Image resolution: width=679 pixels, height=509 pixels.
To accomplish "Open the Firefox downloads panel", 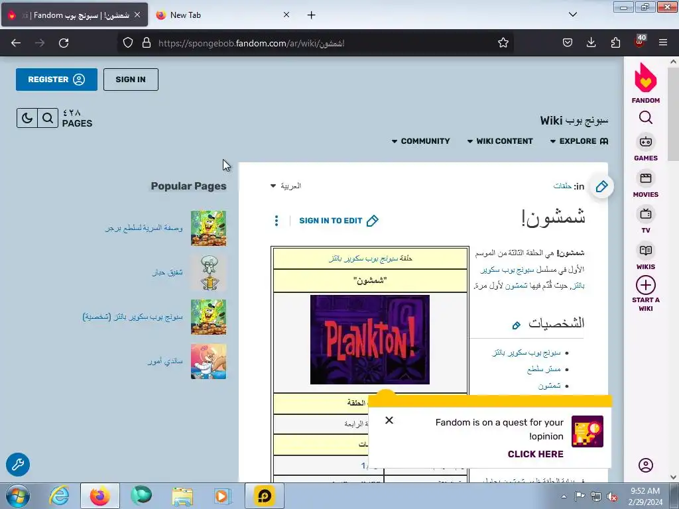I will 591,43.
